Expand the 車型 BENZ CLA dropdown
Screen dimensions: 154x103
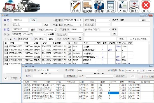click(x=45, y=34)
